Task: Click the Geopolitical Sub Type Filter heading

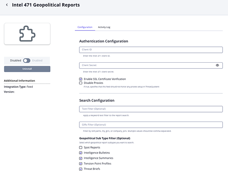Action: (x=105, y=138)
